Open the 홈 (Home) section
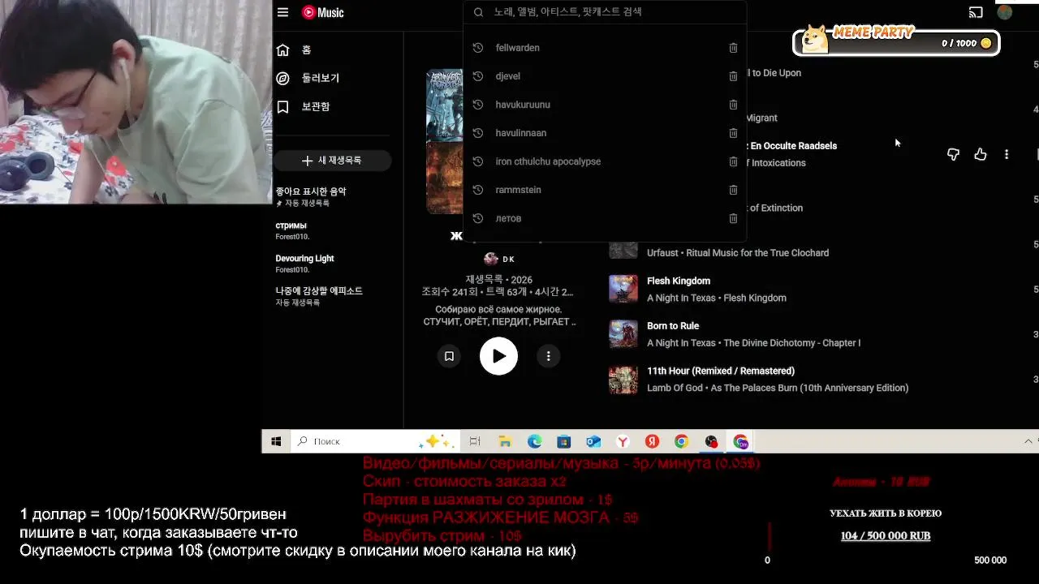Screen dimensions: 1039x584 [293, 50]
